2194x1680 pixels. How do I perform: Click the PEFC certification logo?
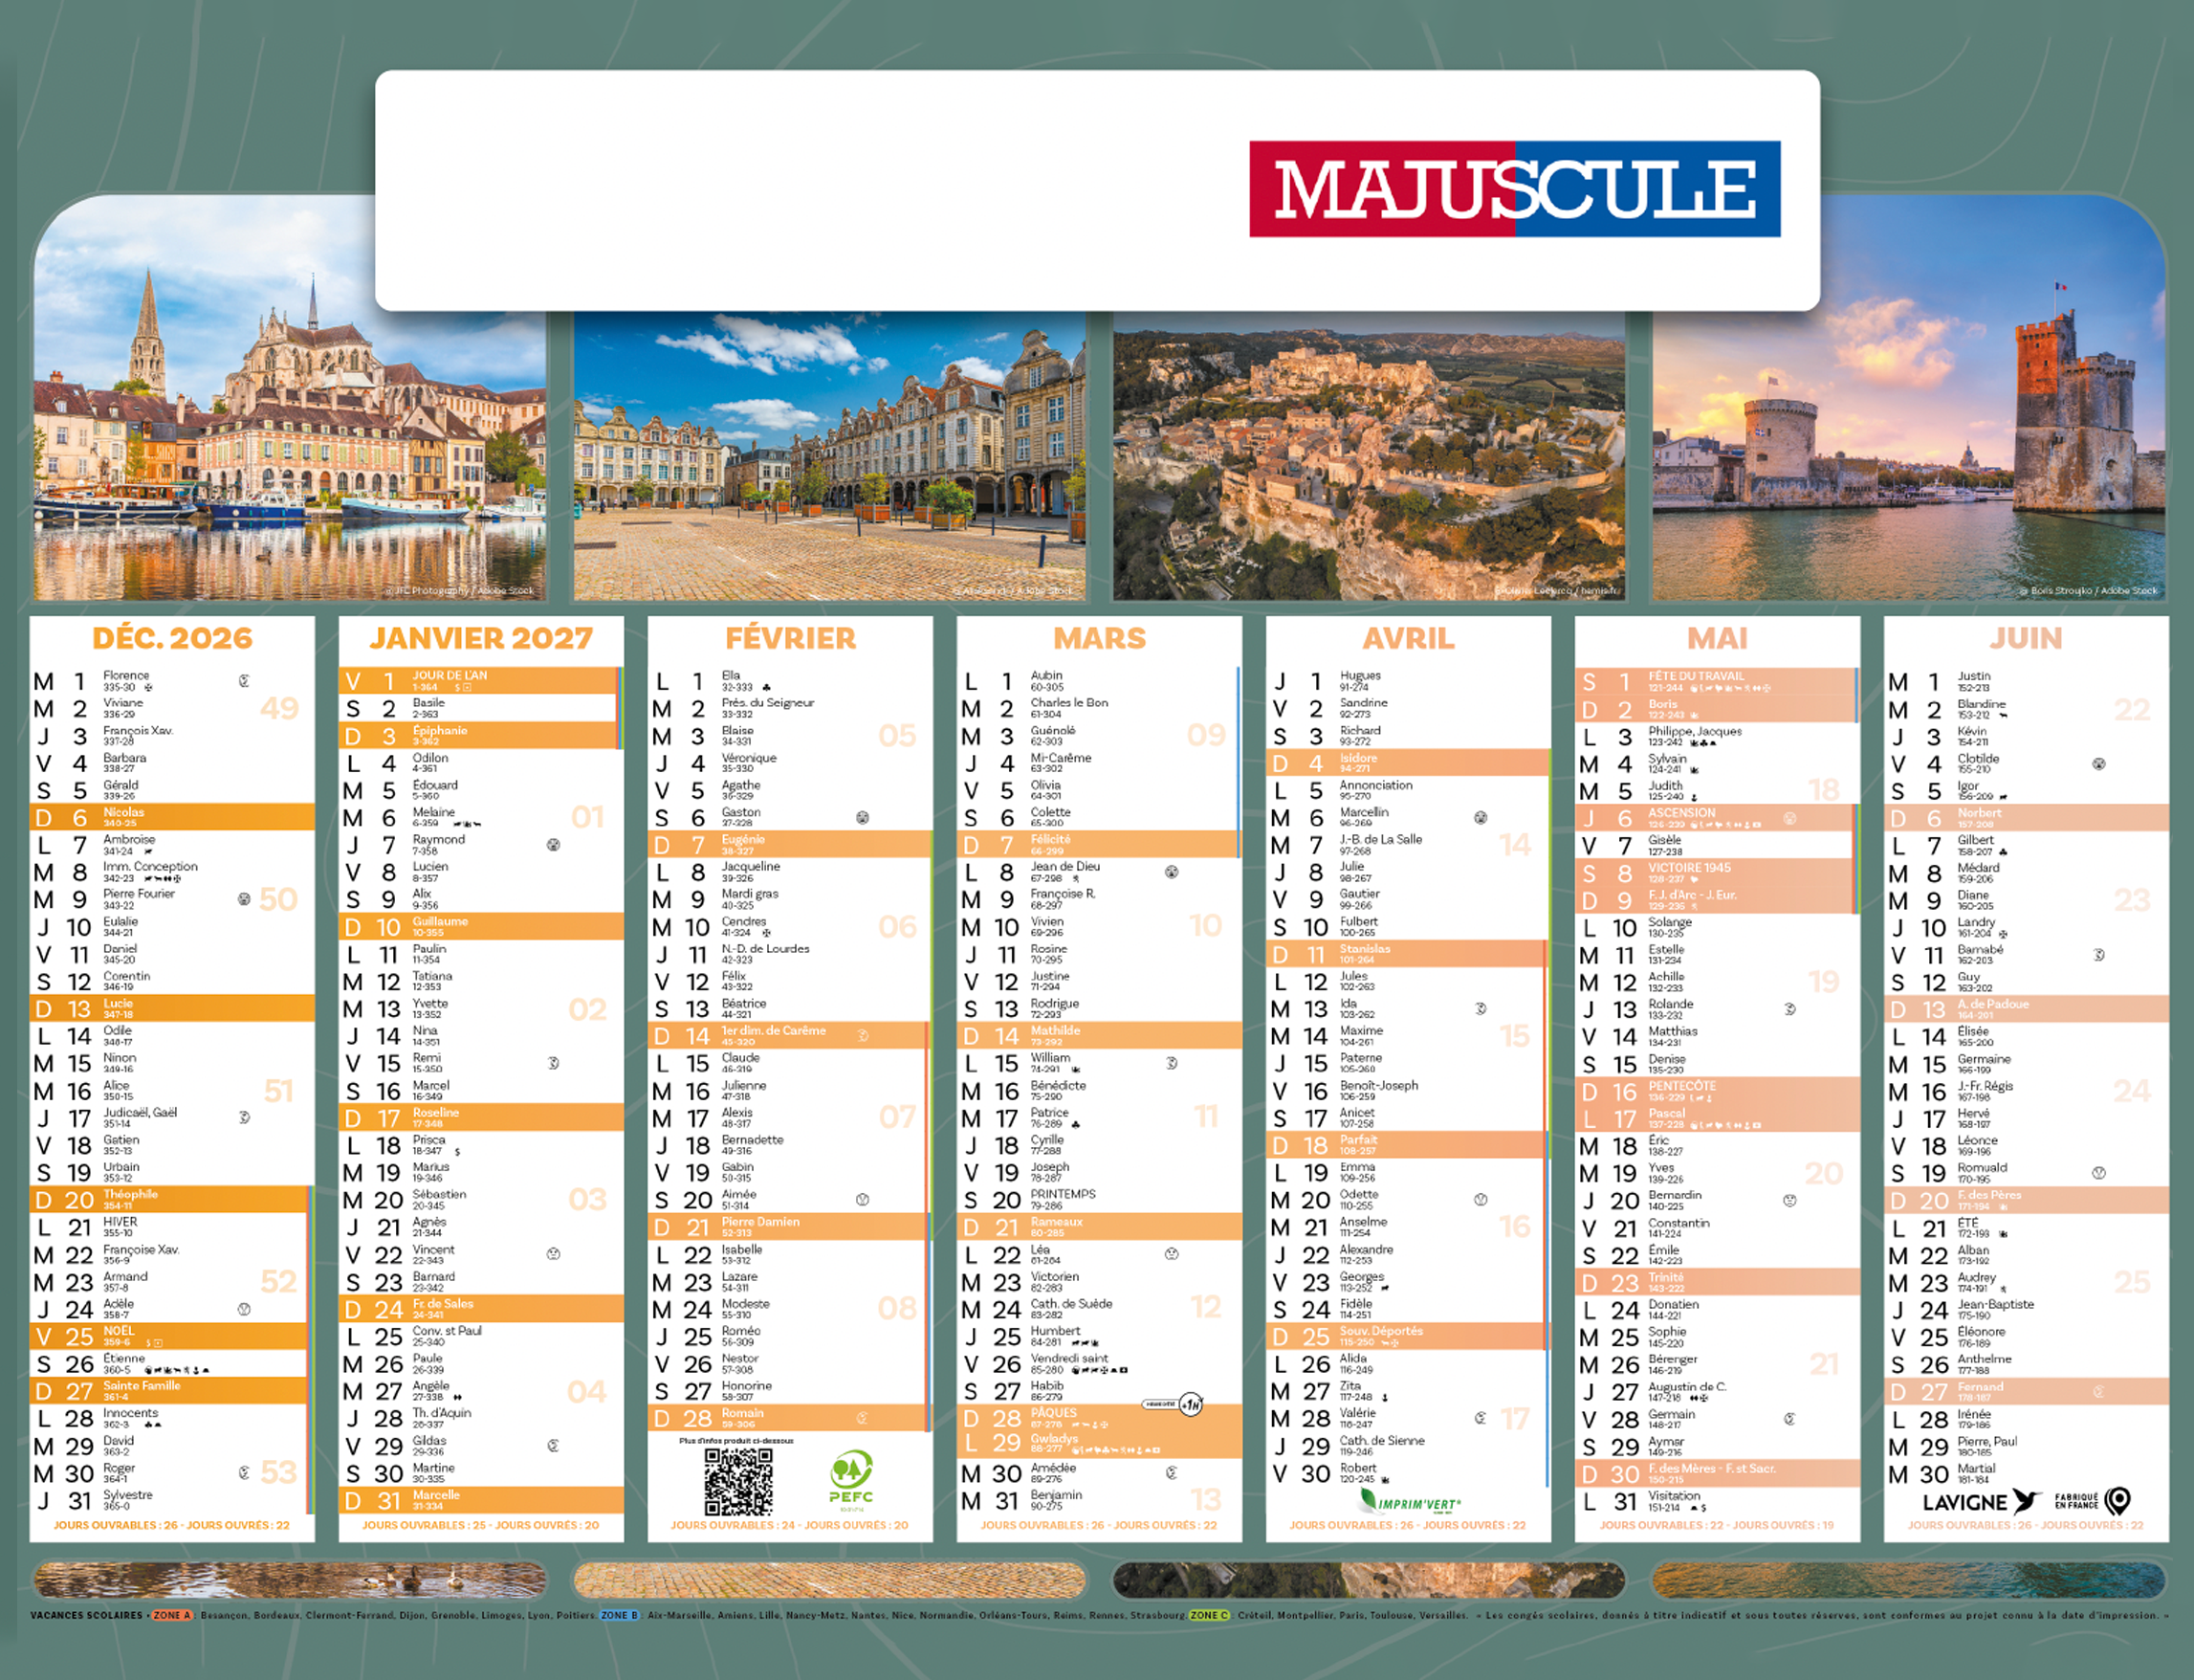click(850, 1479)
